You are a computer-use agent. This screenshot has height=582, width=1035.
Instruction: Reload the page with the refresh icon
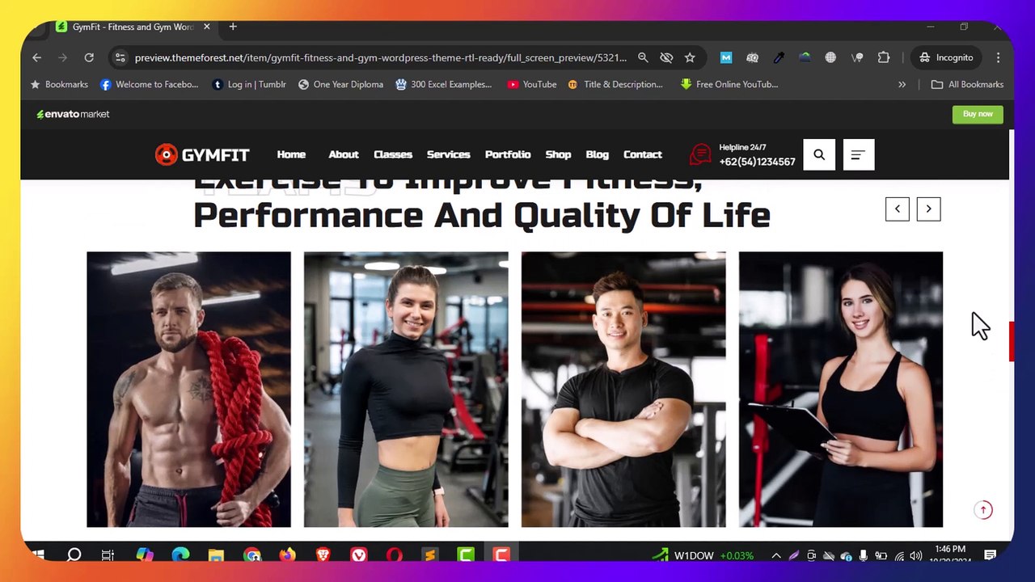pyautogui.click(x=89, y=57)
